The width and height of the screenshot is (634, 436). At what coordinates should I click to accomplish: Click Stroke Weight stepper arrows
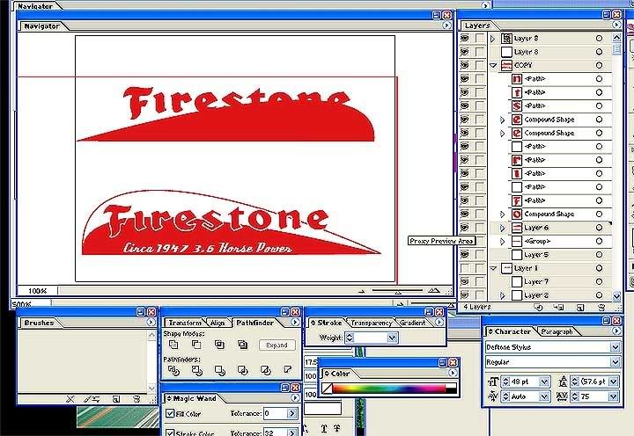tap(350, 338)
